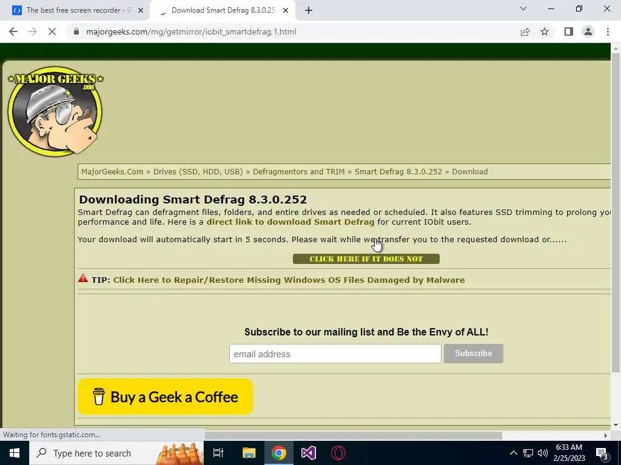Click Buy a Geek a Coffee button
Image resolution: width=621 pixels, height=465 pixels.
pyautogui.click(x=165, y=397)
